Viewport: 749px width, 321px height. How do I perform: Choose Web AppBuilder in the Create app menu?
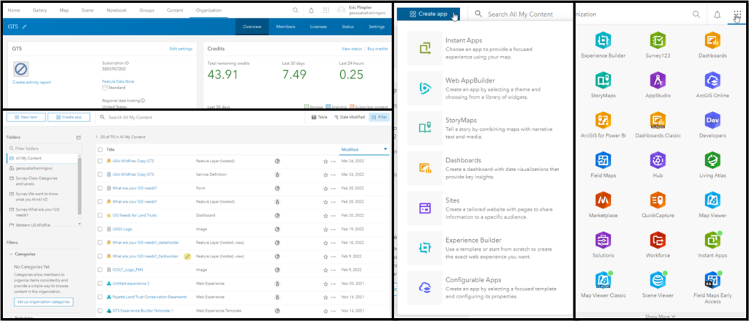click(x=483, y=88)
